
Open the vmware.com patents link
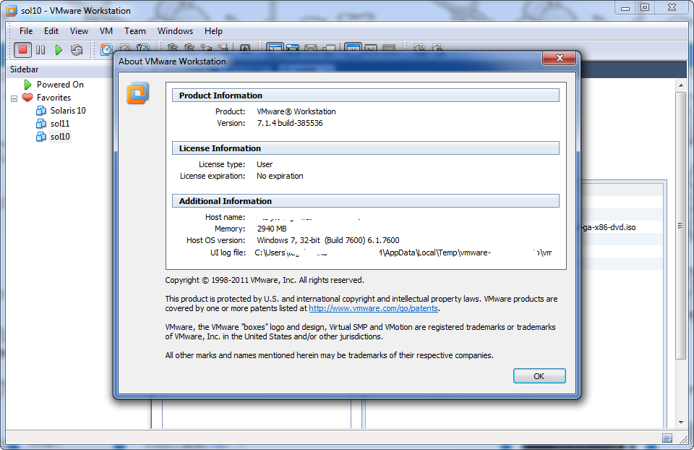pyautogui.click(x=373, y=308)
